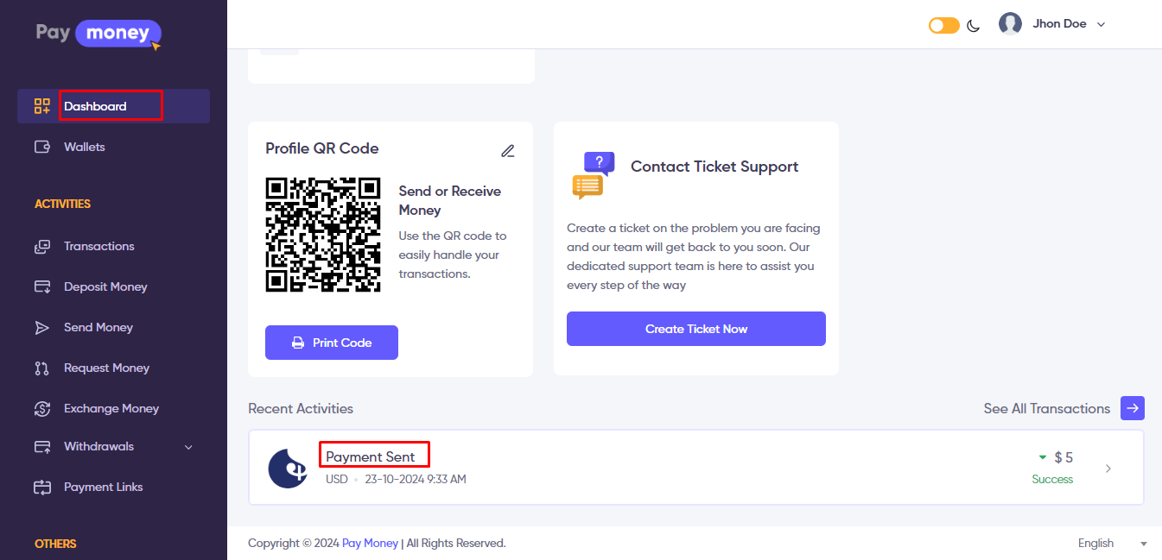
Task: Expand the Withdrawals submenu chevron
Action: point(188,447)
